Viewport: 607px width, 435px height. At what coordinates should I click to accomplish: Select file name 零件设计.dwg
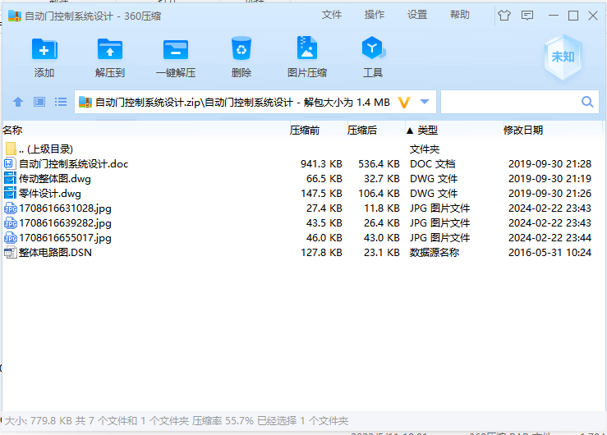pos(50,194)
